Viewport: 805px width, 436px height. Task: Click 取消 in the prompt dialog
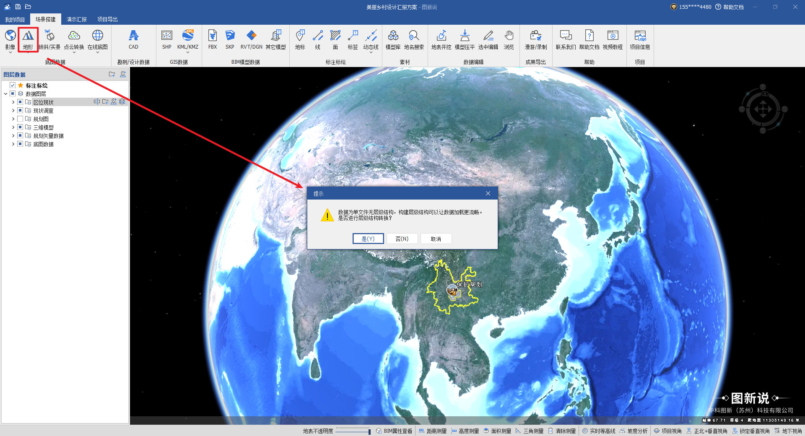[436, 239]
